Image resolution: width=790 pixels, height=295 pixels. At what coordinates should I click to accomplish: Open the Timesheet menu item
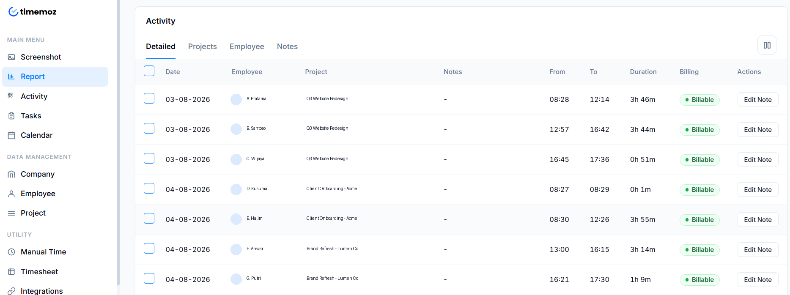pyautogui.click(x=55, y=272)
